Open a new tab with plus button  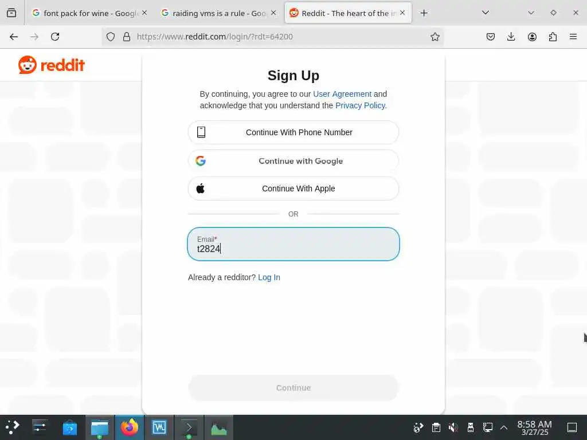424,13
